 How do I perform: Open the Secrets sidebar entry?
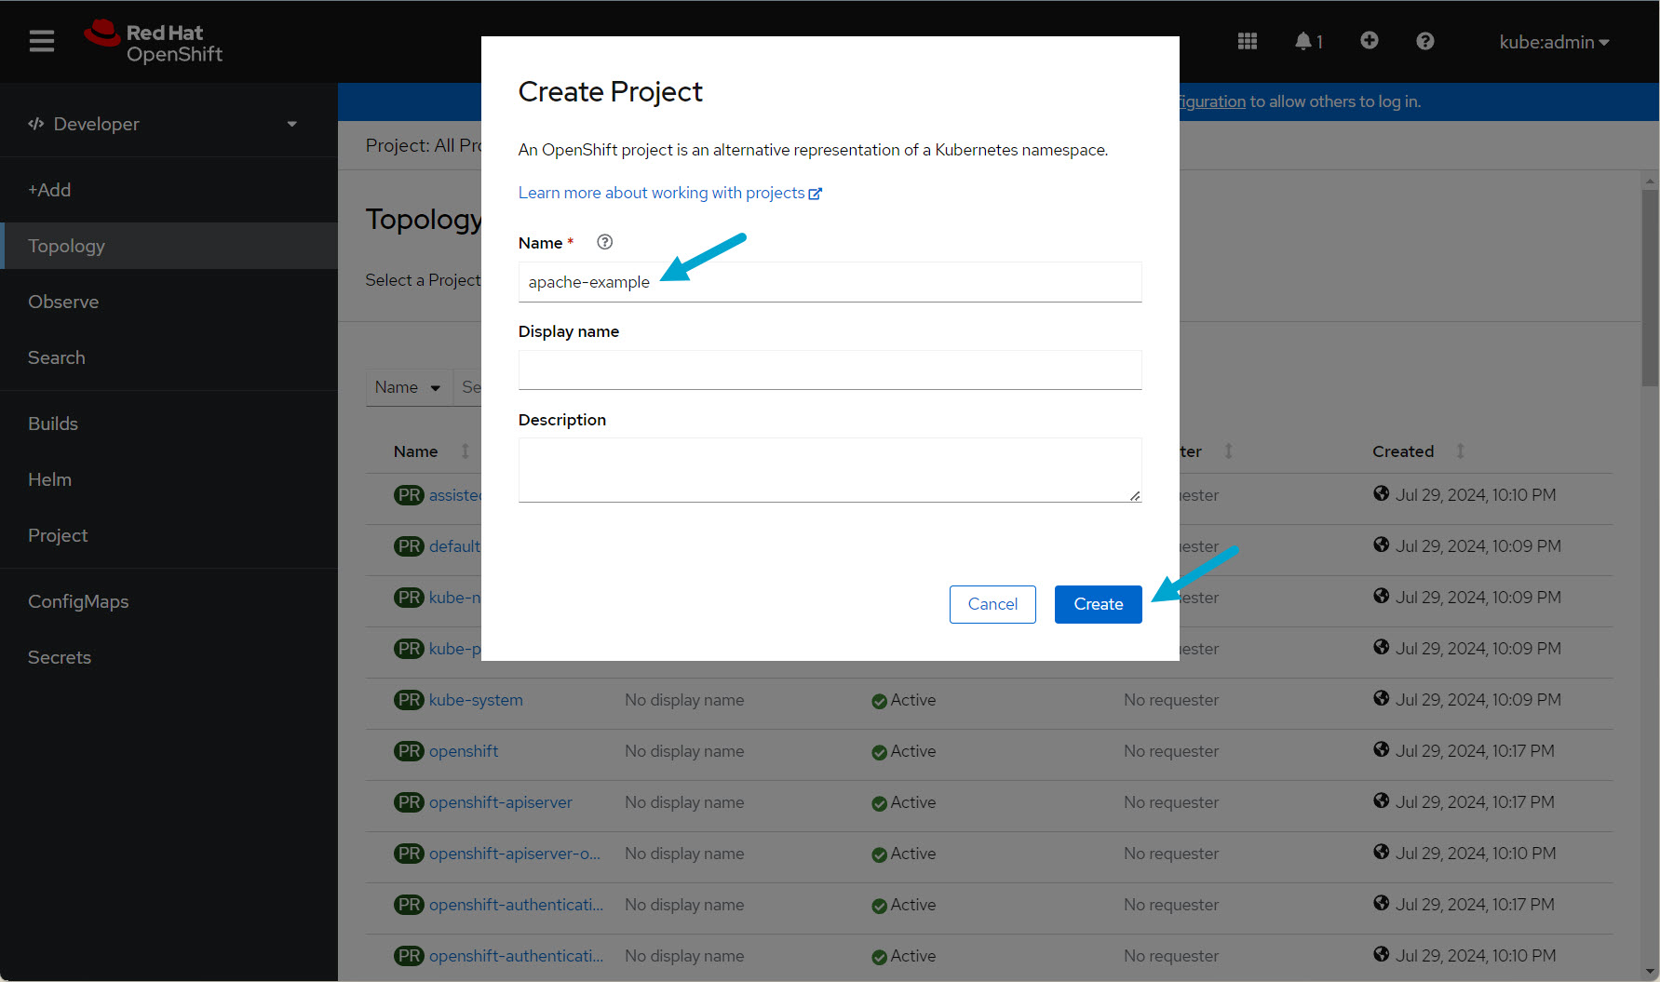pos(59,657)
